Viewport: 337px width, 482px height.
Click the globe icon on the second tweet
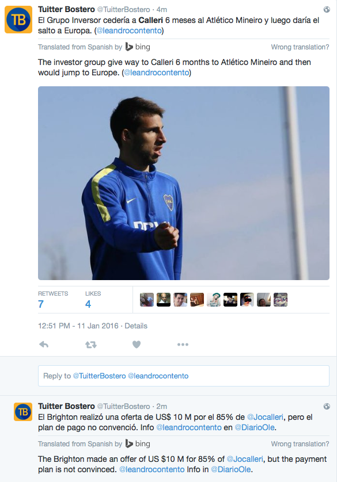pos(327,407)
